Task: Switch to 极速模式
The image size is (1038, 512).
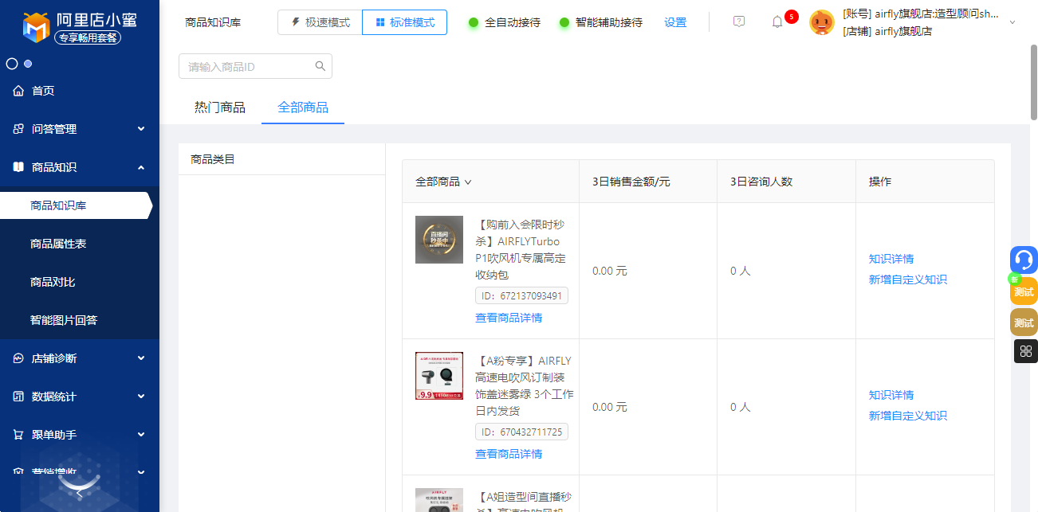Action: point(320,22)
